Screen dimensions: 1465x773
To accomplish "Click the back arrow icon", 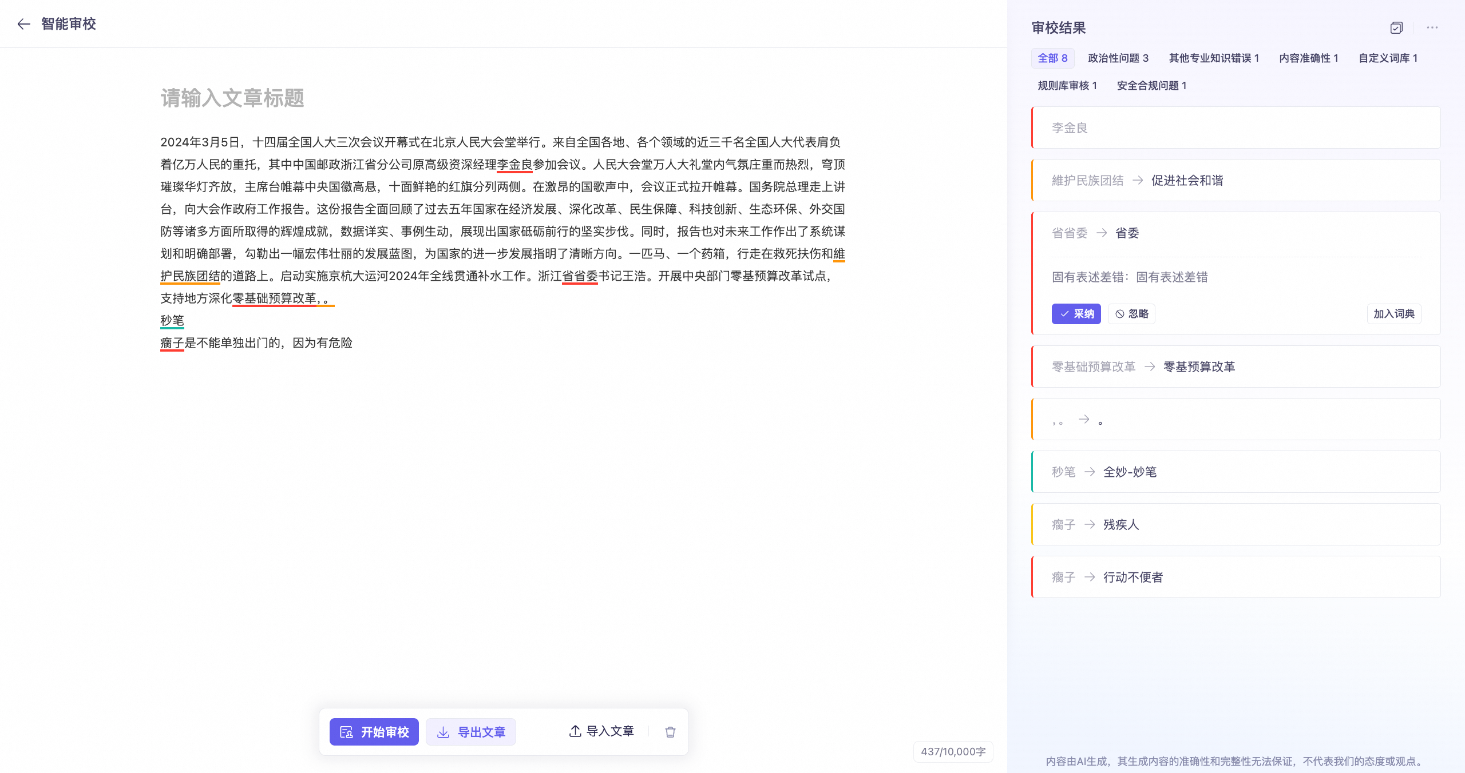I will coord(23,24).
